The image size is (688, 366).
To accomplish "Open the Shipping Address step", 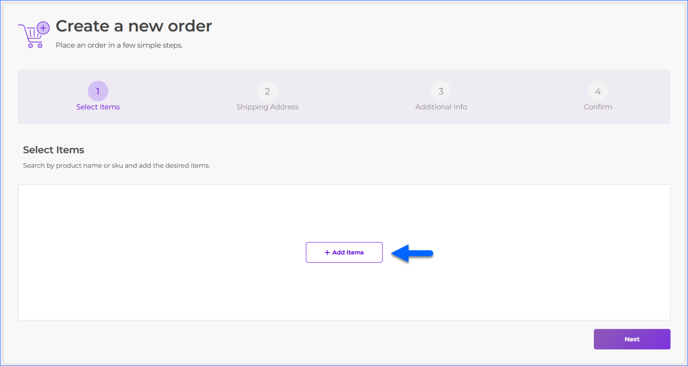I will coord(267,107).
